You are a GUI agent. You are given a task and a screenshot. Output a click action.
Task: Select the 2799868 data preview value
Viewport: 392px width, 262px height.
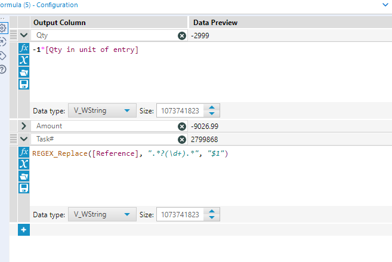coord(204,139)
